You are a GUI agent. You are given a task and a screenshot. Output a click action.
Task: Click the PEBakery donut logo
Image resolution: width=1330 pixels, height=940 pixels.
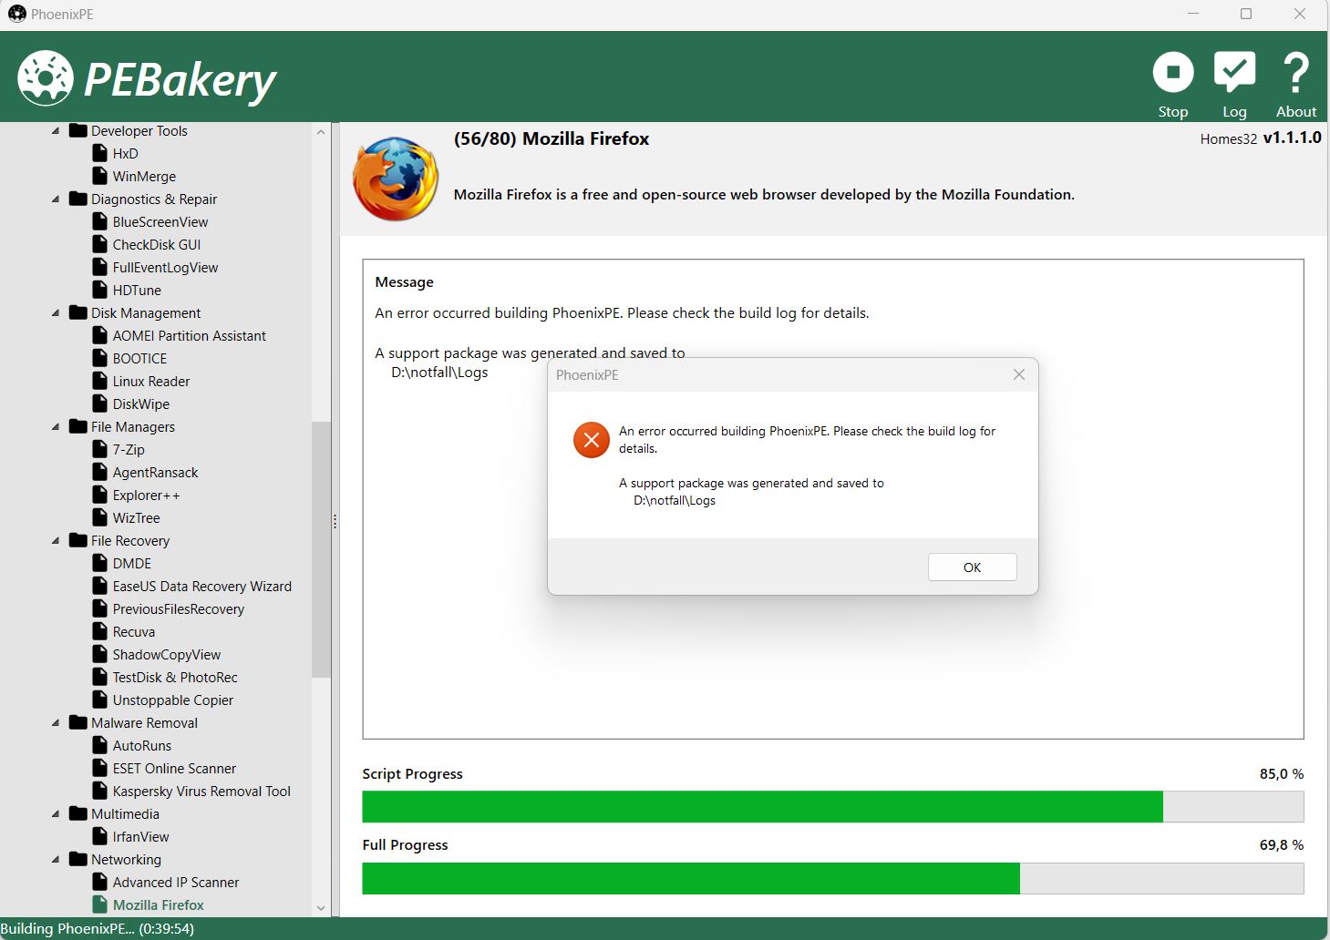(x=45, y=78)
